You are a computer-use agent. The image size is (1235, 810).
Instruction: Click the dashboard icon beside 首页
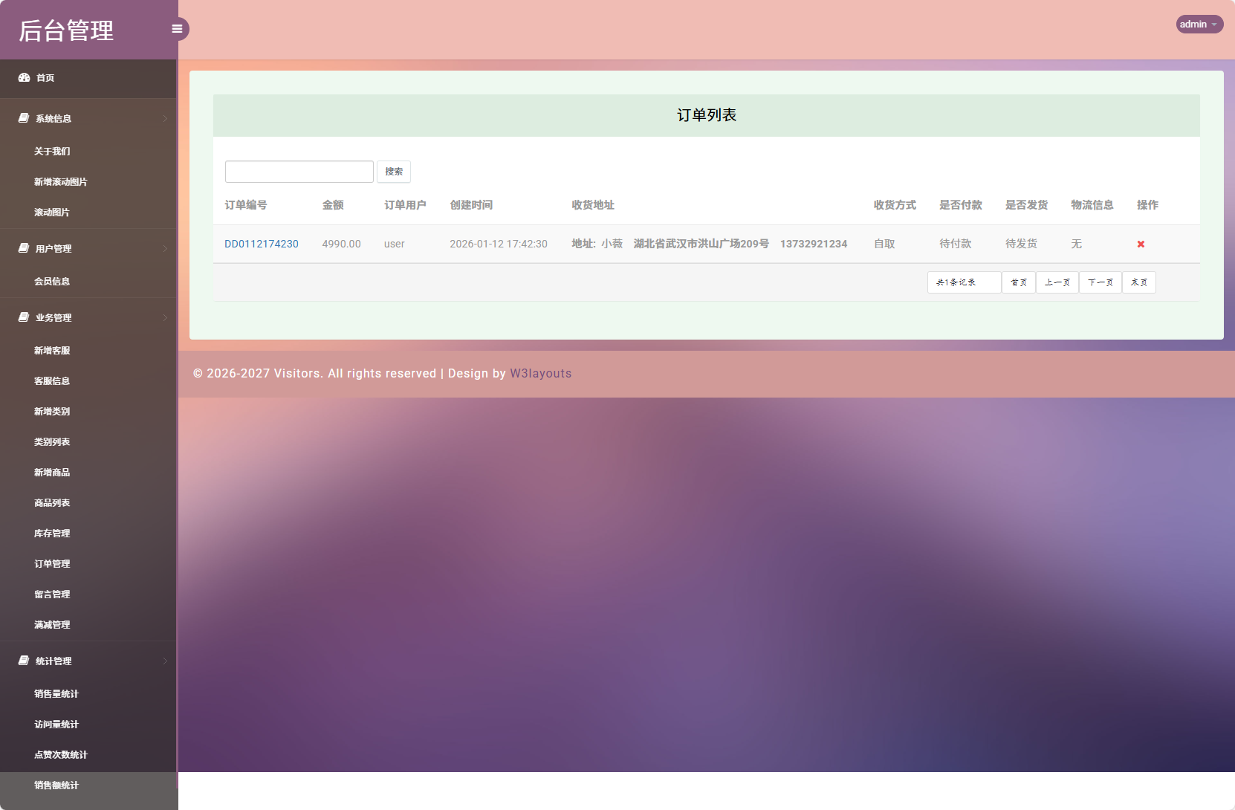click(x=24, y=77)
